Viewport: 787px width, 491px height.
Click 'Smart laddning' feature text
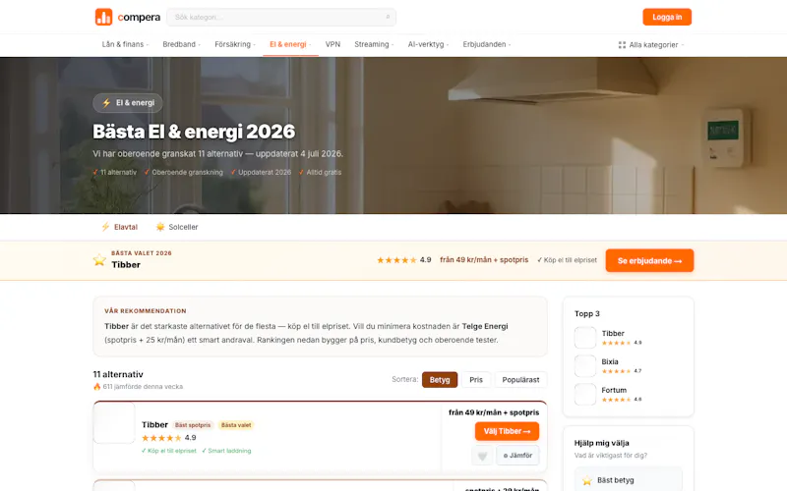tap(226, 451)
